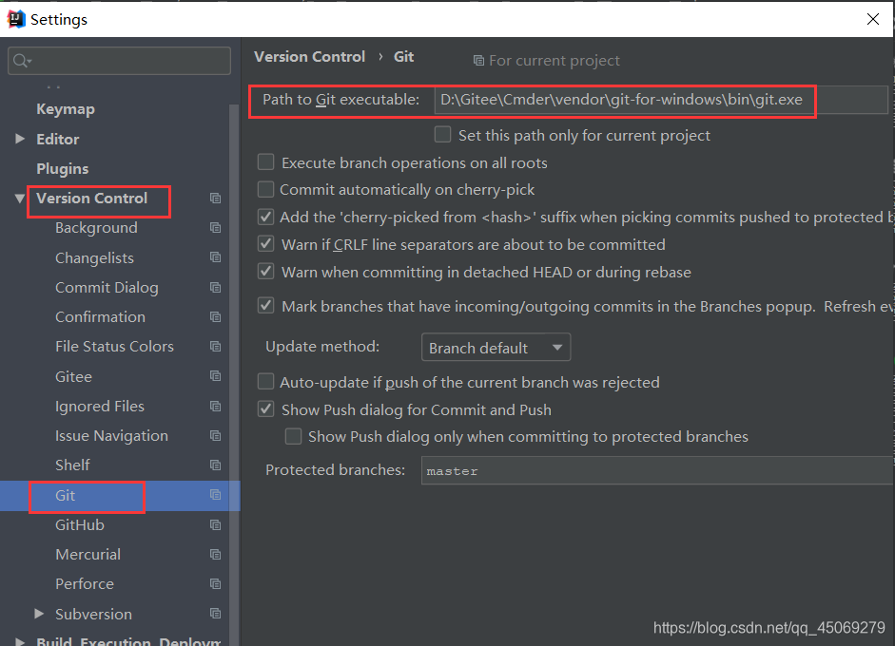Screen dimensions: 895x646
Task: Uncheck 'Show Push dialog for Commit and Push'
Action: pos(266,409)
